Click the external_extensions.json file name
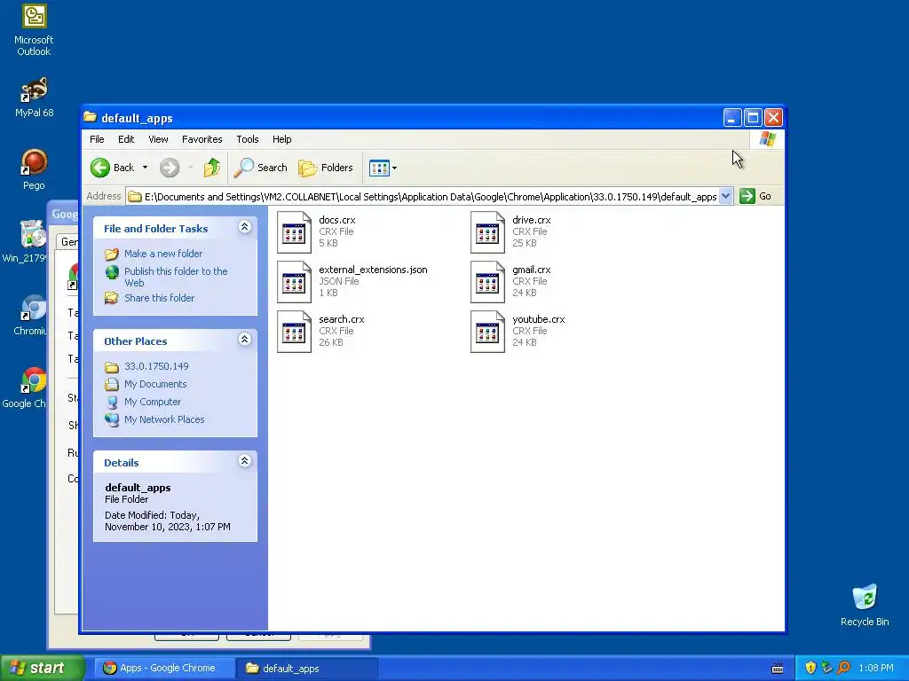This screenshot has width=909, height=681. [373, 270]
